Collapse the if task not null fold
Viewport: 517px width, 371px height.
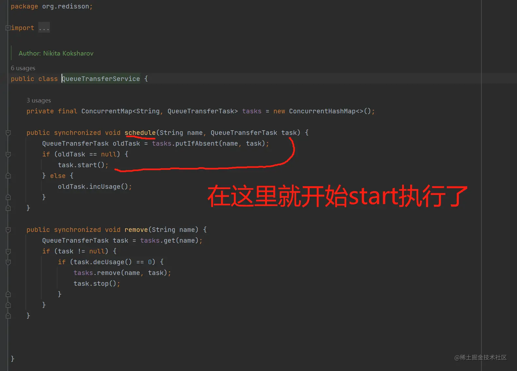click(8, 251)
